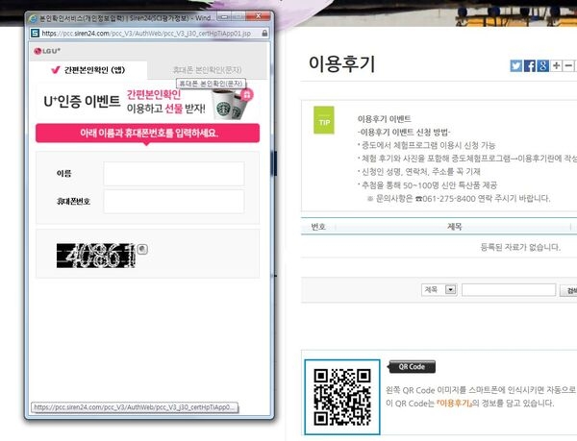
Task: Select the 간편본인확인 (앱) tab
Action: [x=88, y=70]
